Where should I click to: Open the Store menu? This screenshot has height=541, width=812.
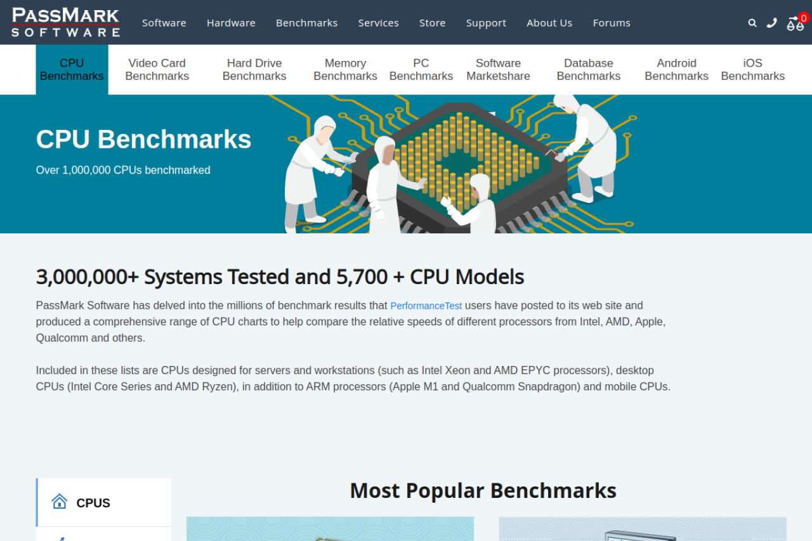click(x=433, y=23)
